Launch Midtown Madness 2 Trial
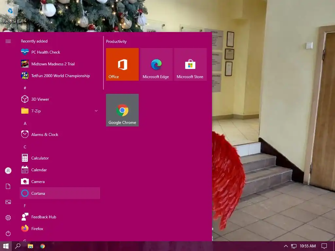Screen dimensions: 335x251 pyautogui.click(x=60, y=64)
